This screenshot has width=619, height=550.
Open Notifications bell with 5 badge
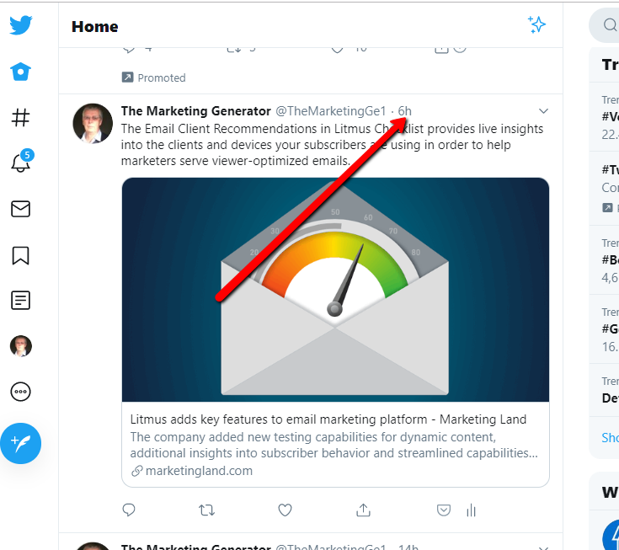coord(22,161)
